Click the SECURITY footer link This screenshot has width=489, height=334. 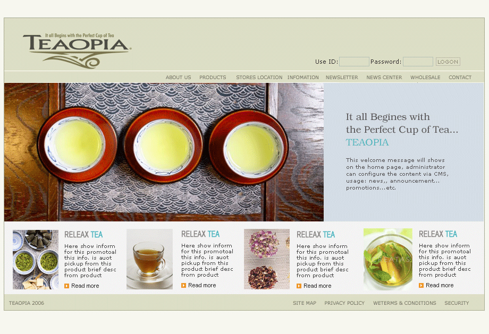tap(457, 303)
